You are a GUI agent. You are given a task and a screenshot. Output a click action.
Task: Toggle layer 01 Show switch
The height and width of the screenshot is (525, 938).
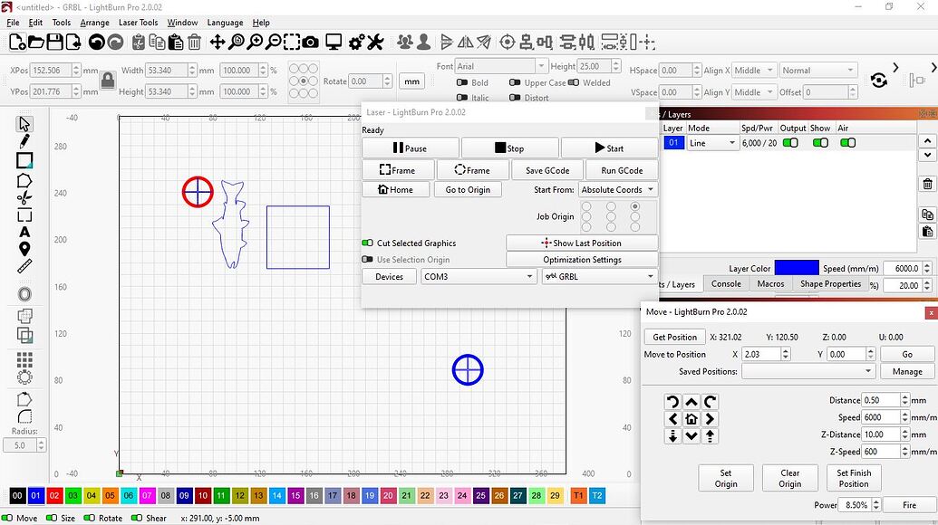[x=820, y=143]
